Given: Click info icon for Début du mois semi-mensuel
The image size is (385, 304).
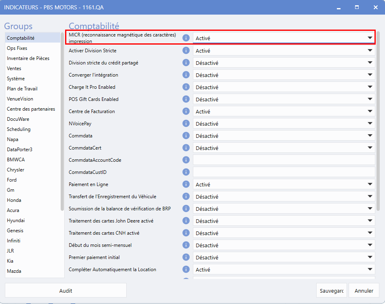Looking at the screenshot, I should 186,245.
